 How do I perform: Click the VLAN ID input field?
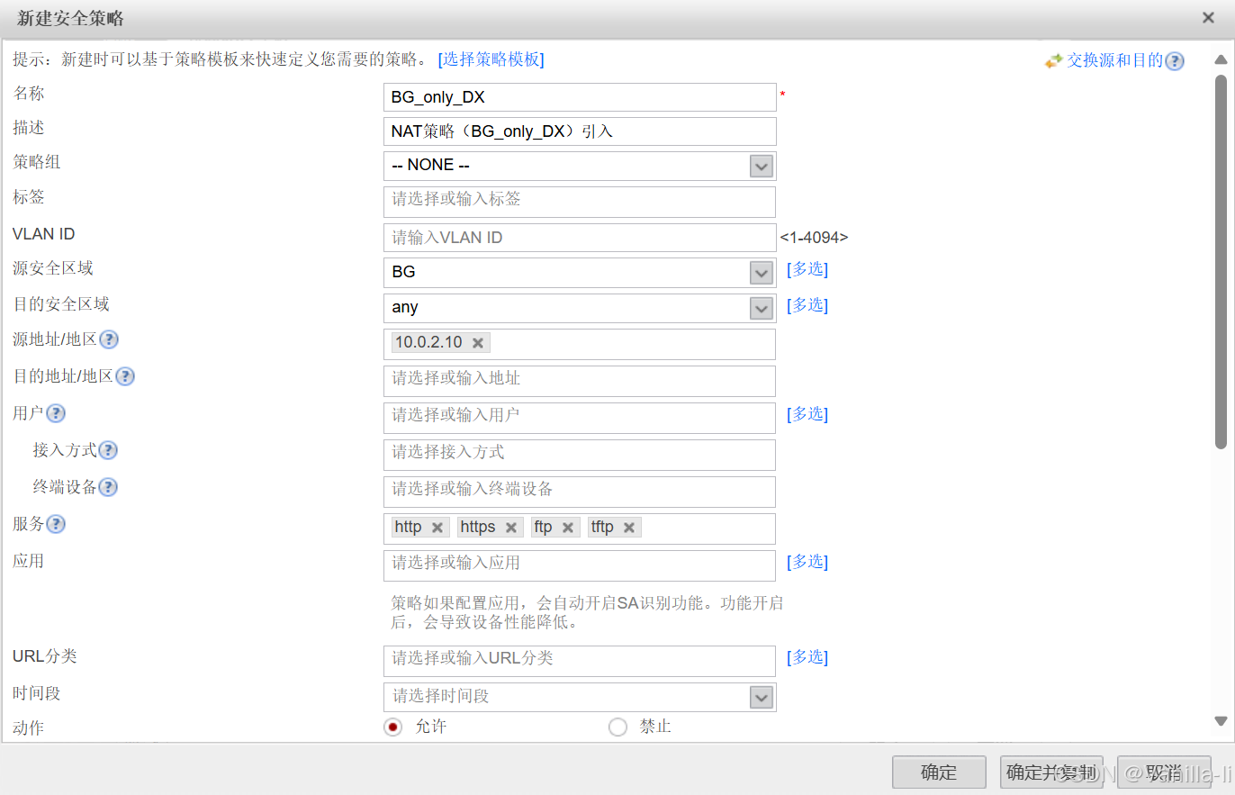(x=580, y=238)
